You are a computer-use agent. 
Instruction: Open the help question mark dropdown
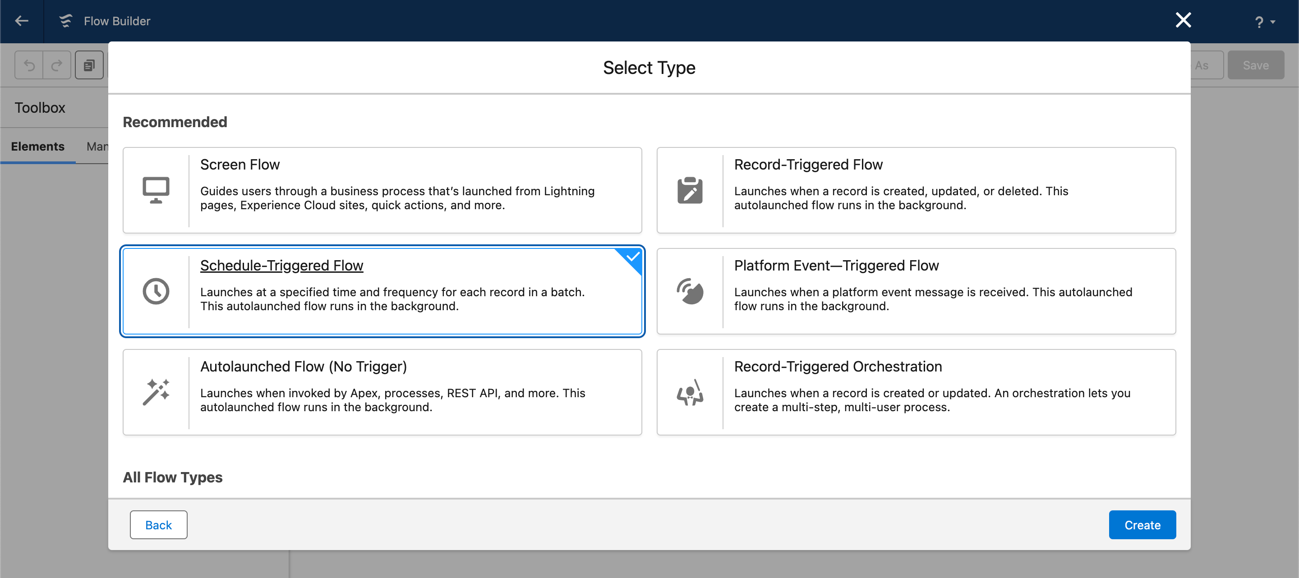tap(1264, 22)
